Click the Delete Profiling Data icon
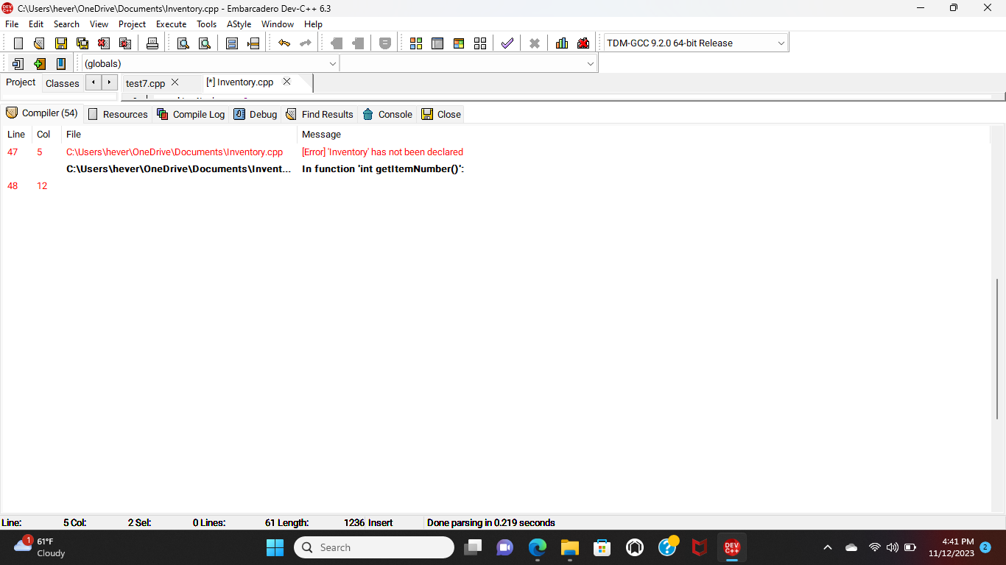The width and height of the screenshot is (1006, 565). (583, 43)
